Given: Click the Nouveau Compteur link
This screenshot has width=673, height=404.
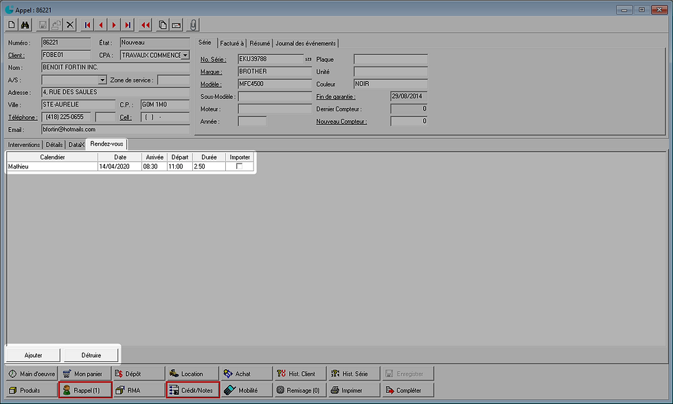Looking at the screenshot, I should [342, 122].
